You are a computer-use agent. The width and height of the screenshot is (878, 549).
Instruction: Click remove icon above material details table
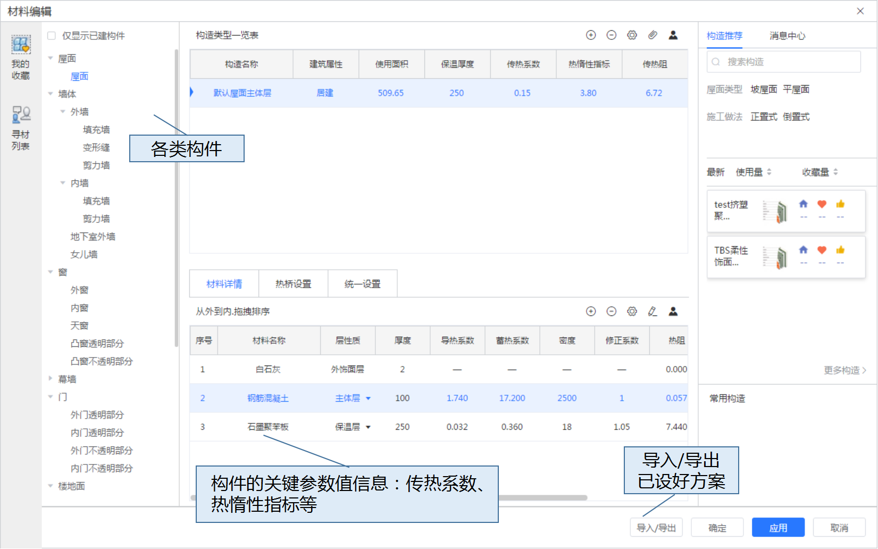point(612,312)
